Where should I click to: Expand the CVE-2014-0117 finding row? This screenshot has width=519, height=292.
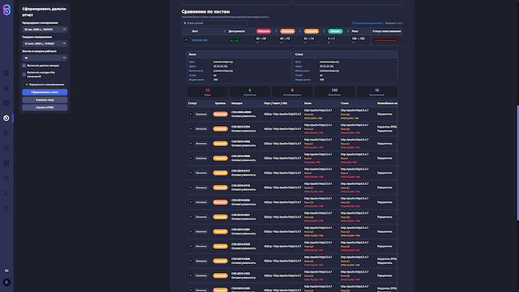[190, 172]
